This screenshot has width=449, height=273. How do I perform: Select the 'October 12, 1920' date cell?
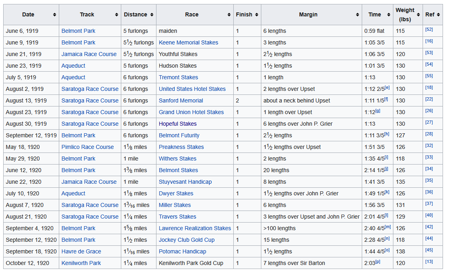coord(31,263)
